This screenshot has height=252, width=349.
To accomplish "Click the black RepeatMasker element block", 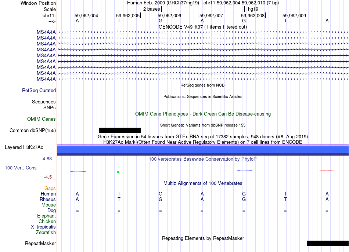I will click(x=328, y=243).
